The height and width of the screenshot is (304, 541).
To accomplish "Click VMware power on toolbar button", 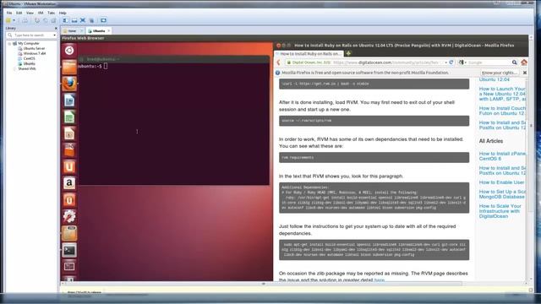I will coord(8,20).
